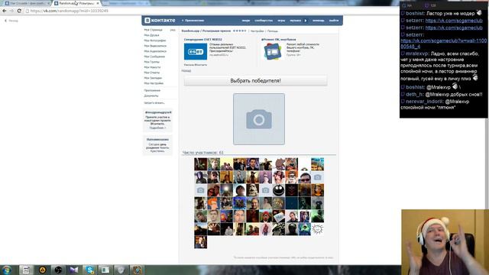489x275 pixels.
Task: Click the Назад link above winner button
Action: (x=186, y=71)
